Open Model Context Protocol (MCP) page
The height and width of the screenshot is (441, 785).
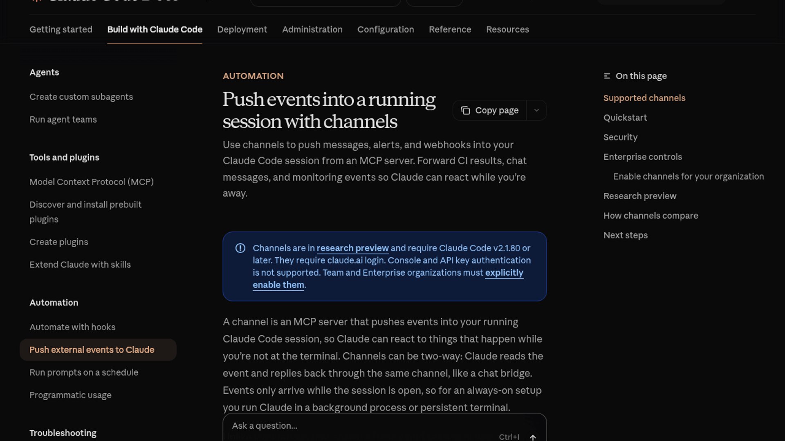(x=92, y=182)
